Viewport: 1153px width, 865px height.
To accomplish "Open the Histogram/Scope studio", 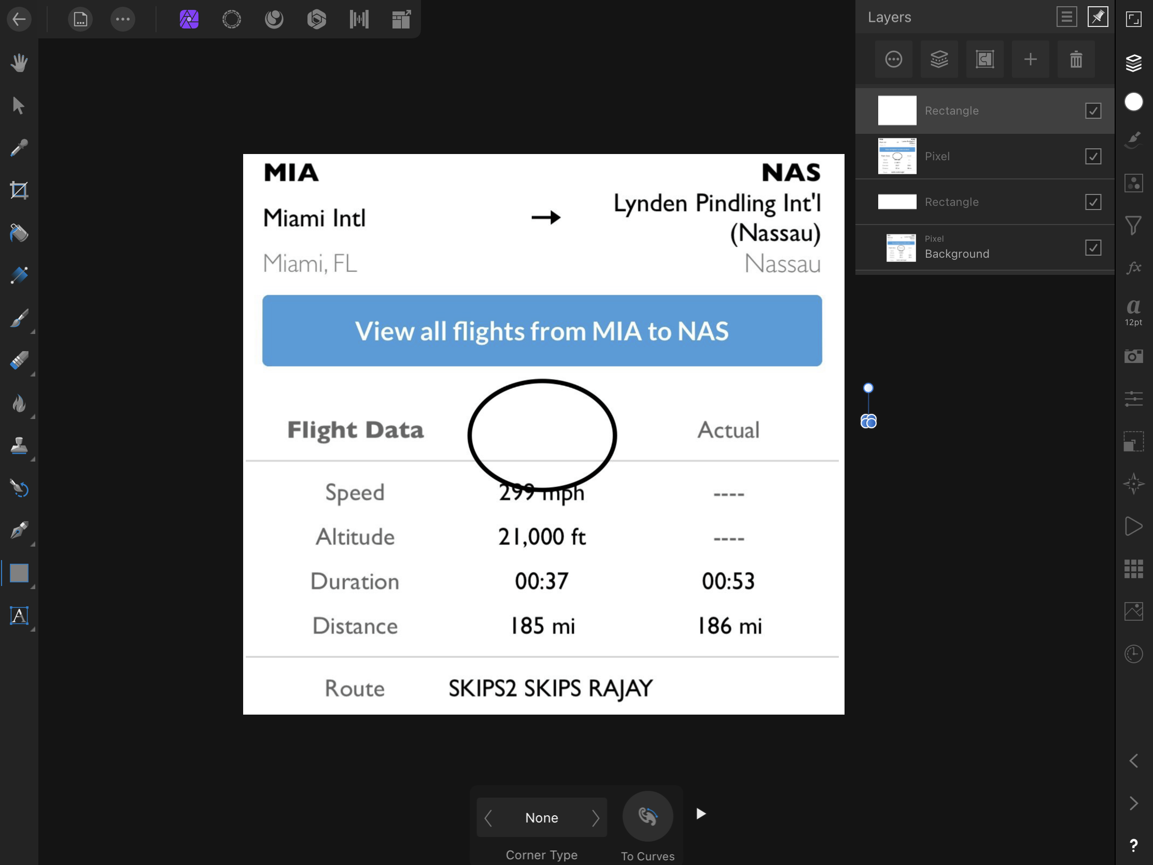I will click(x=1134, y=611).
